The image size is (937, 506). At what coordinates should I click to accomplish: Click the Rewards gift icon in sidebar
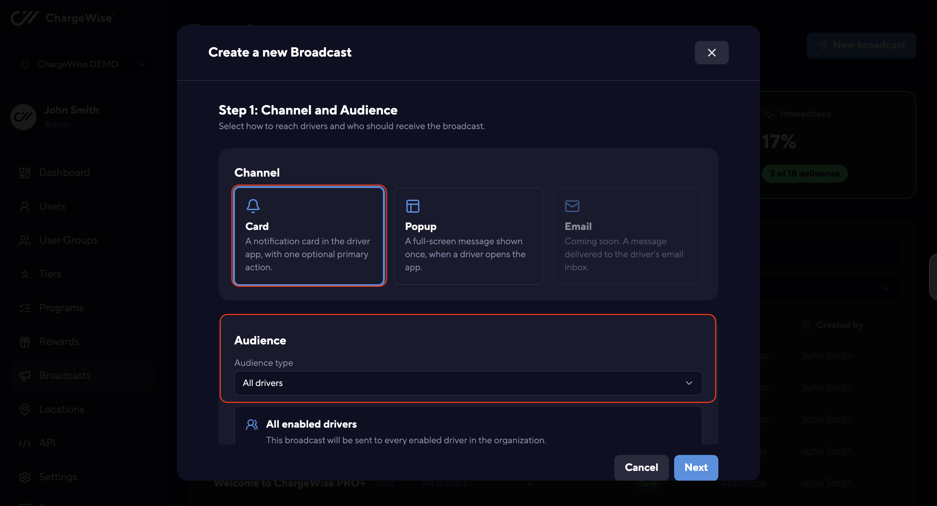(x=25, y=342)
